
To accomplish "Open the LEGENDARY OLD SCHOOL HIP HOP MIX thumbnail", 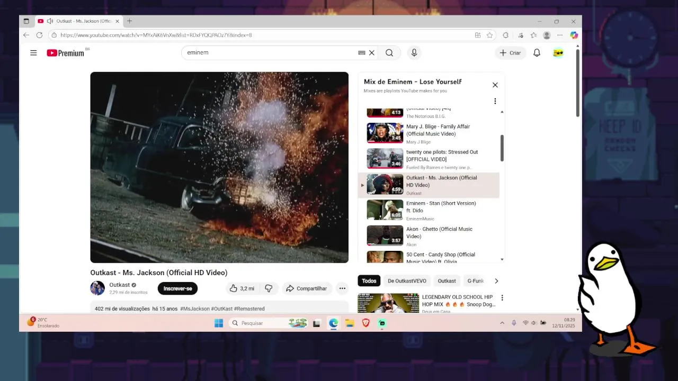I will [x=388, y=303].
